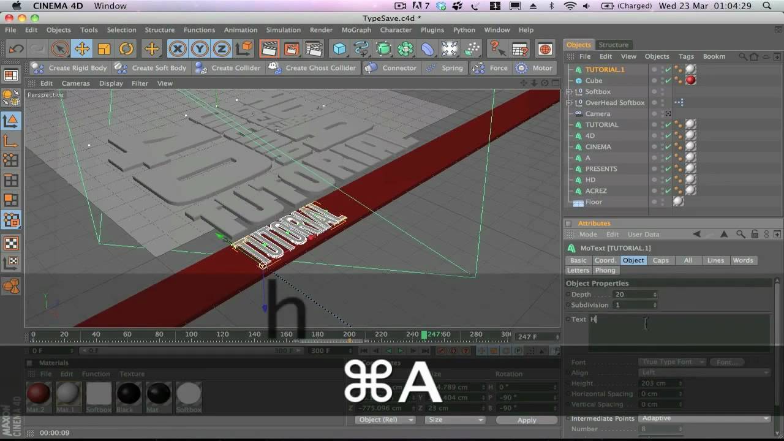Open the Render menu
This screenshot has height=441, width=784.
321,29
